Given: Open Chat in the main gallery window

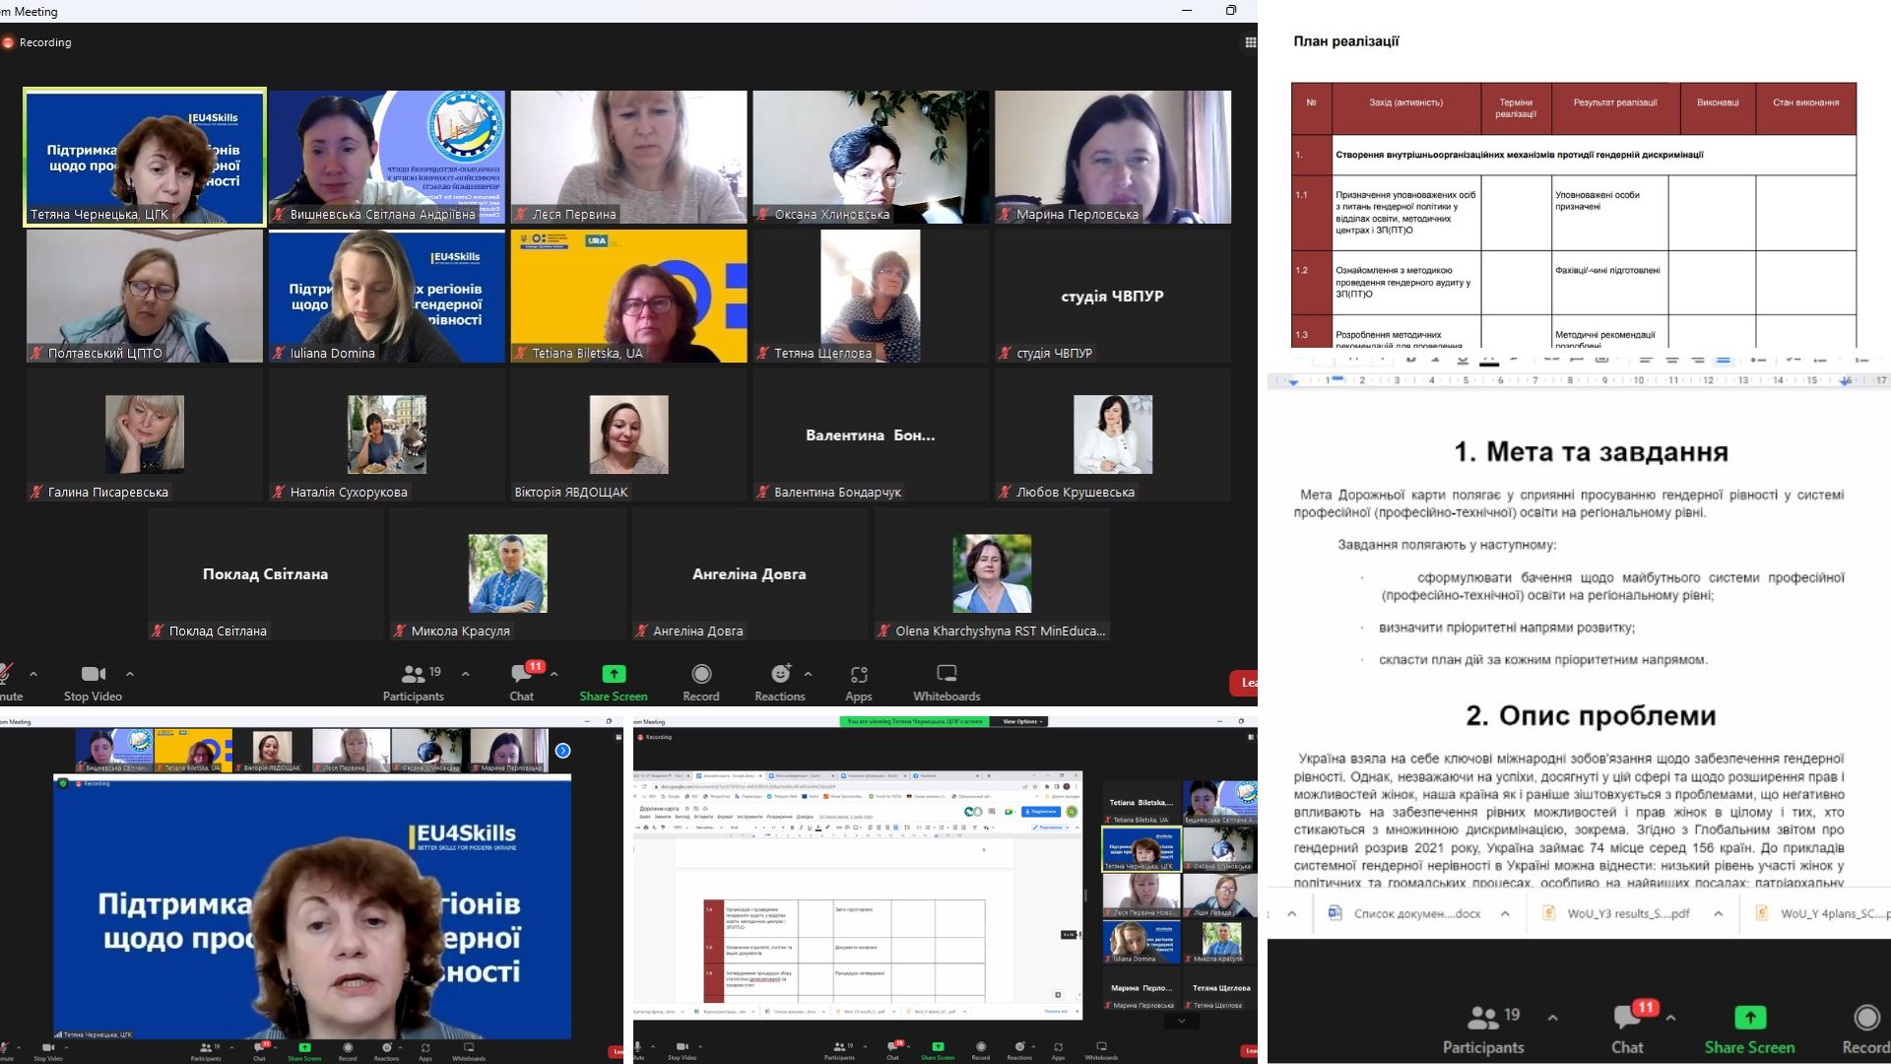Looking at the screenshot, I should point(522,683).
